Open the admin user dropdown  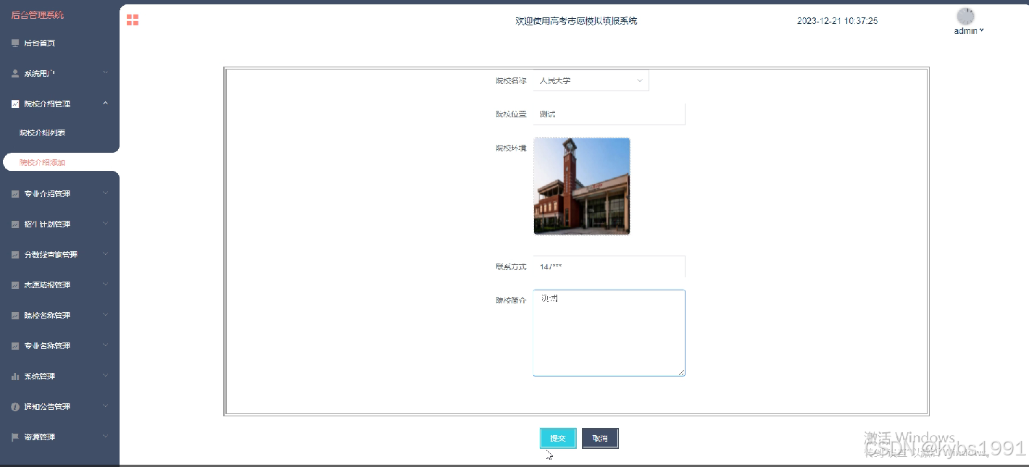[x=969, y=31]
